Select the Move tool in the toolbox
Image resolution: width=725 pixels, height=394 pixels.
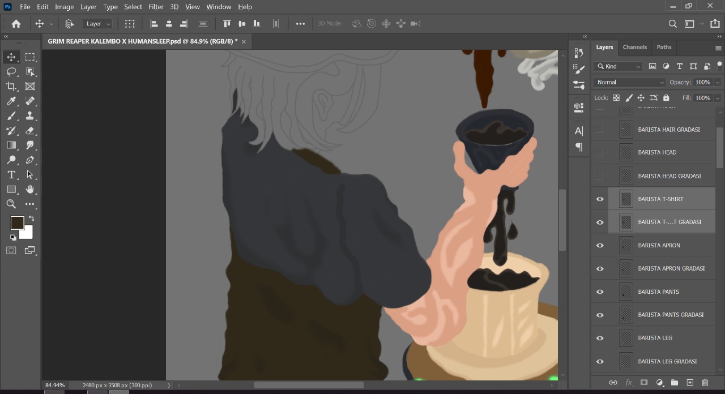[11, 57]
